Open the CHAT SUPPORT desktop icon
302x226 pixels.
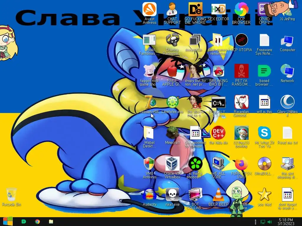[172, 13]
